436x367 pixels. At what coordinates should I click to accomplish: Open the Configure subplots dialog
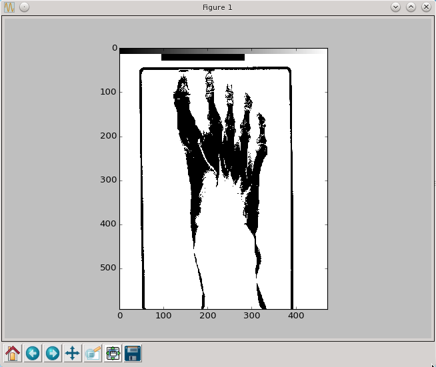pos(113,353)
